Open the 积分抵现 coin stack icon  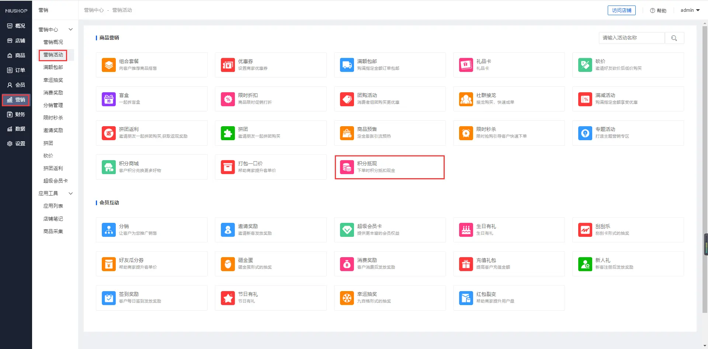click(347, 167)
